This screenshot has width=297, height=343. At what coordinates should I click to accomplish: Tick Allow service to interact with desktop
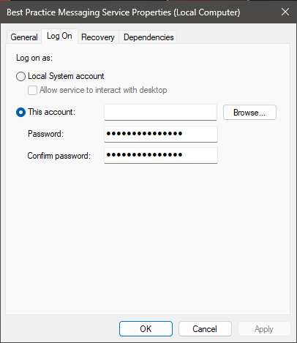click(x=32, y=90)
